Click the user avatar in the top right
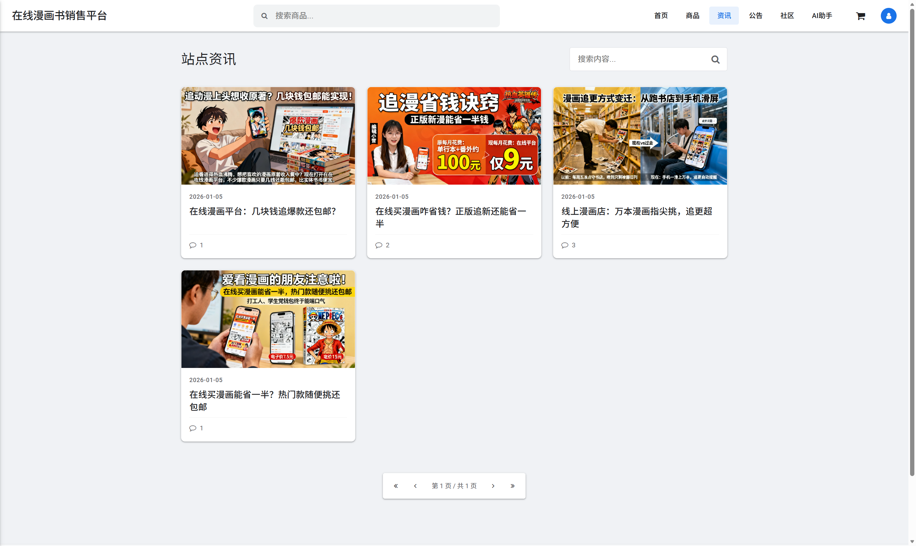The height and width of the screenshot is (546, 916). [888, 16]
